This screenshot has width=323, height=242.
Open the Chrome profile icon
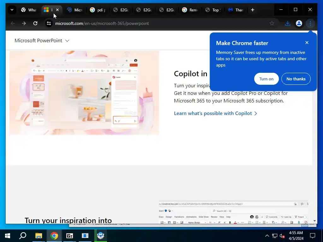point(299,23)
